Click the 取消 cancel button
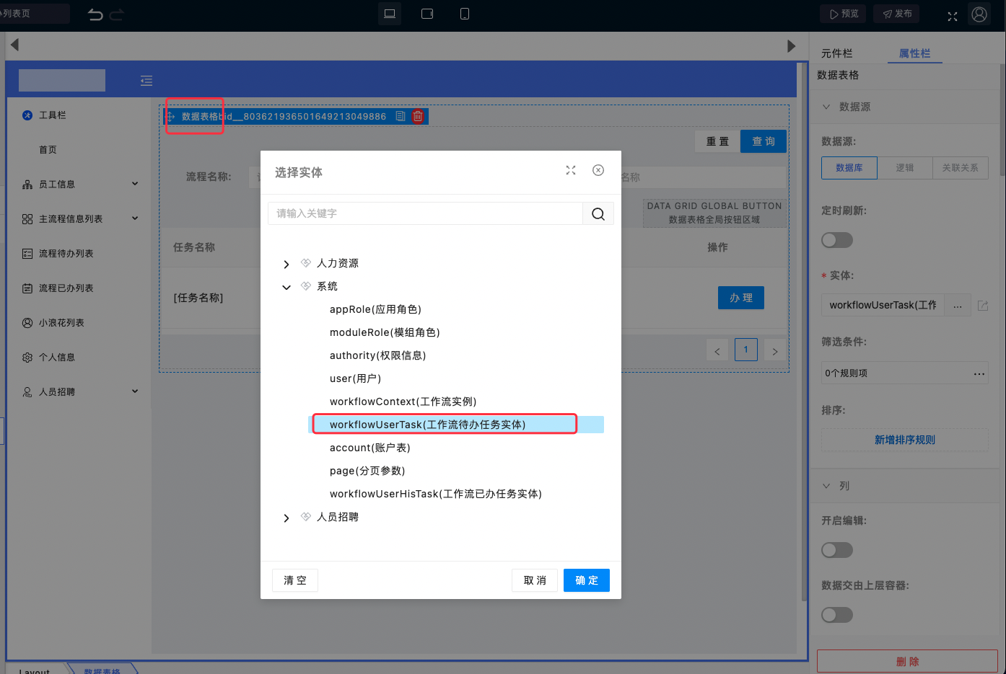The width and height of the screenshot is (1006, 674). [x=535, y=580]
